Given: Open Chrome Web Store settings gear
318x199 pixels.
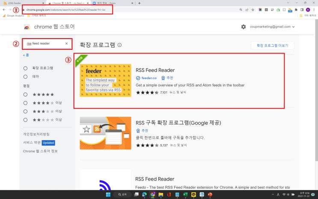Looking at the screenshot, I should [244, 27].
